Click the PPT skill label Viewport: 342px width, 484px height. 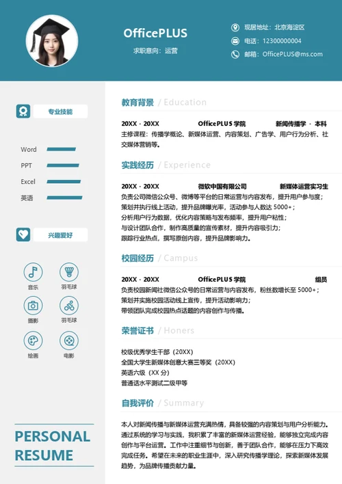[x=26, y=165]
